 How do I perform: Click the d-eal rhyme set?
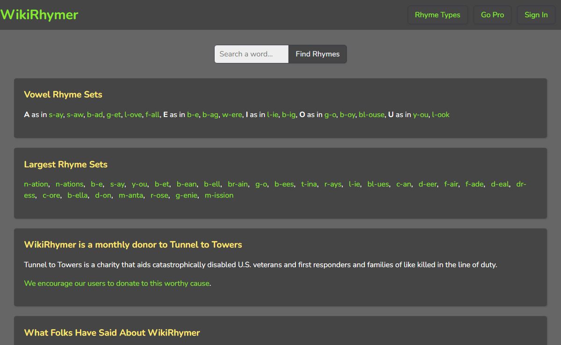pos(500,184)
